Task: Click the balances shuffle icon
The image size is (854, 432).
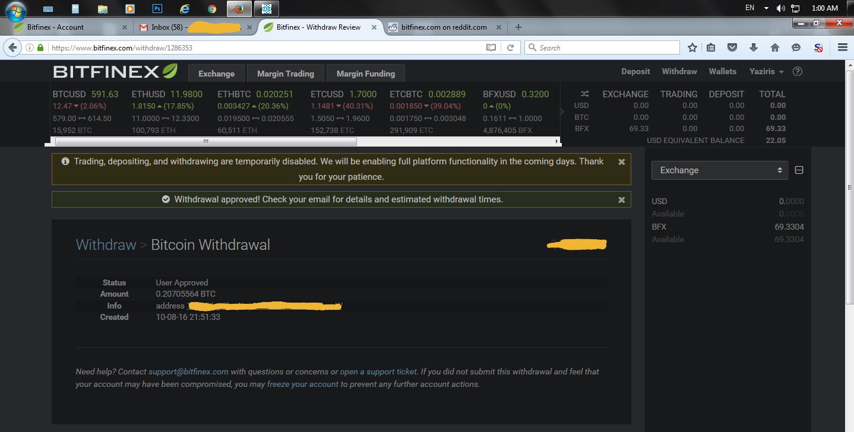Action: [x=584, y=94]
